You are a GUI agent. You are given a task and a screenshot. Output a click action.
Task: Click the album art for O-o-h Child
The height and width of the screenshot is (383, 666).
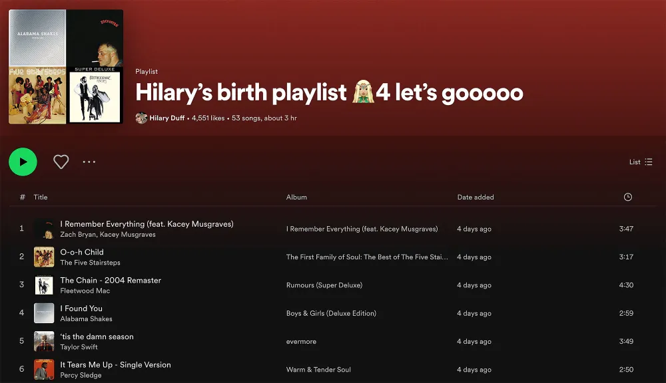pyautogui.click(x=44, y=257)
